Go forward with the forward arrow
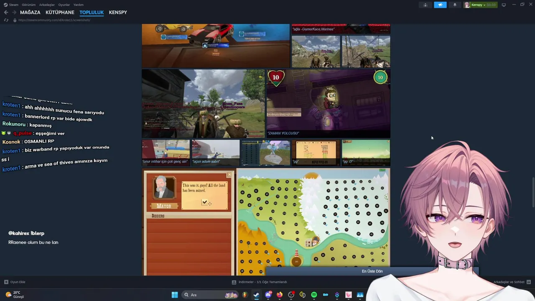The height and width of the screenshot is (301, 535). [x=14, y=13]
